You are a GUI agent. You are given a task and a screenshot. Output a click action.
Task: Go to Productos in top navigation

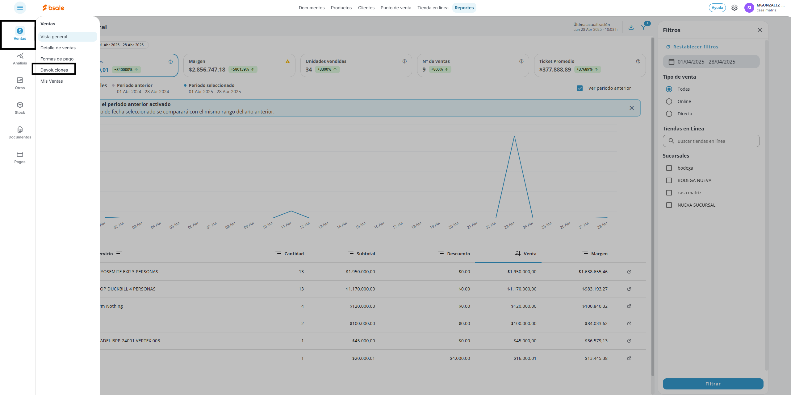pyautogui.click(x=341, y=8)
